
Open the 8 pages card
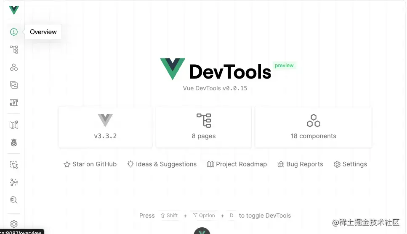204,127
